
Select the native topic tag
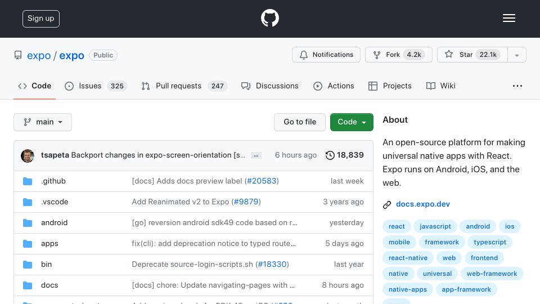pyautogui.click(x=398, y=274)
